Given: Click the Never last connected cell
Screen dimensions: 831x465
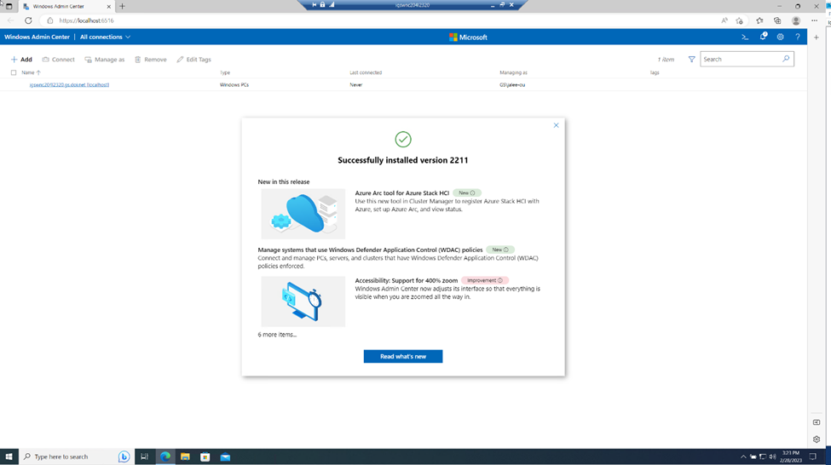Looking at the screenshot, I should (x=356, y=84).
